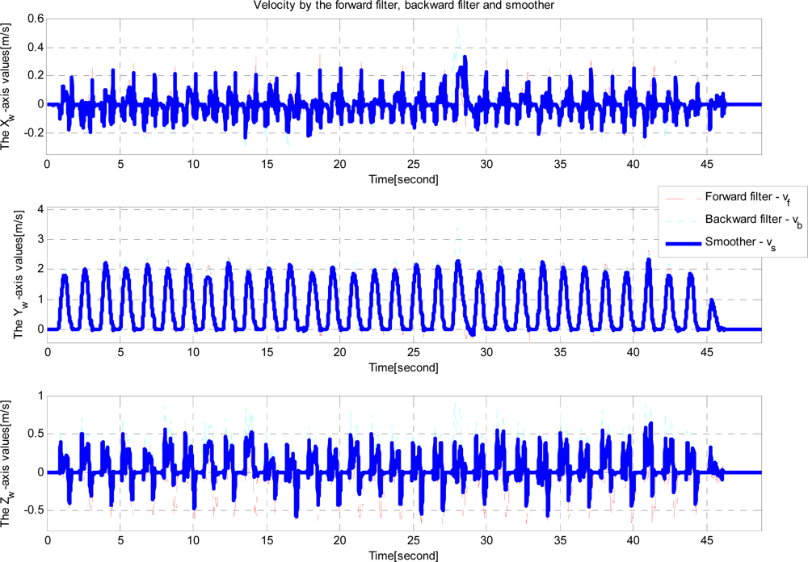808x562 pixels.
Task: Click the 10 time tick of the bottom plot
Action: coord(193,540)
